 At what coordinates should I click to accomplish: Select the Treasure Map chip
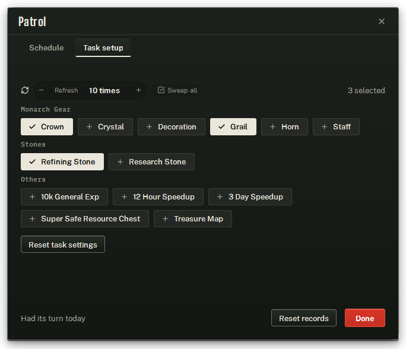(x=193, y=218)
